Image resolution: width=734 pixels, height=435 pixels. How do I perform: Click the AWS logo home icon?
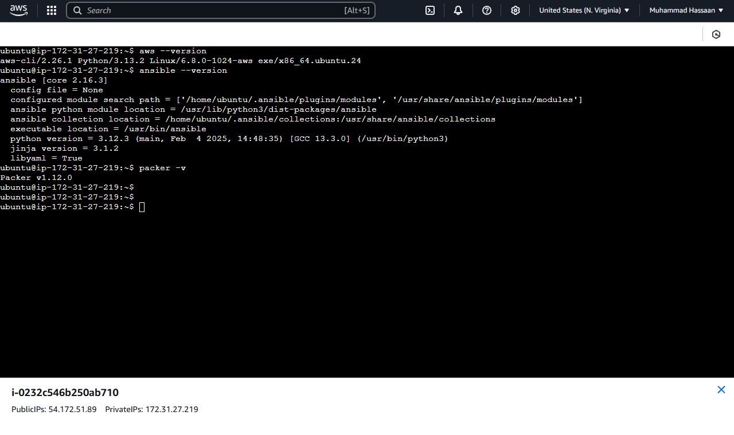18,10
